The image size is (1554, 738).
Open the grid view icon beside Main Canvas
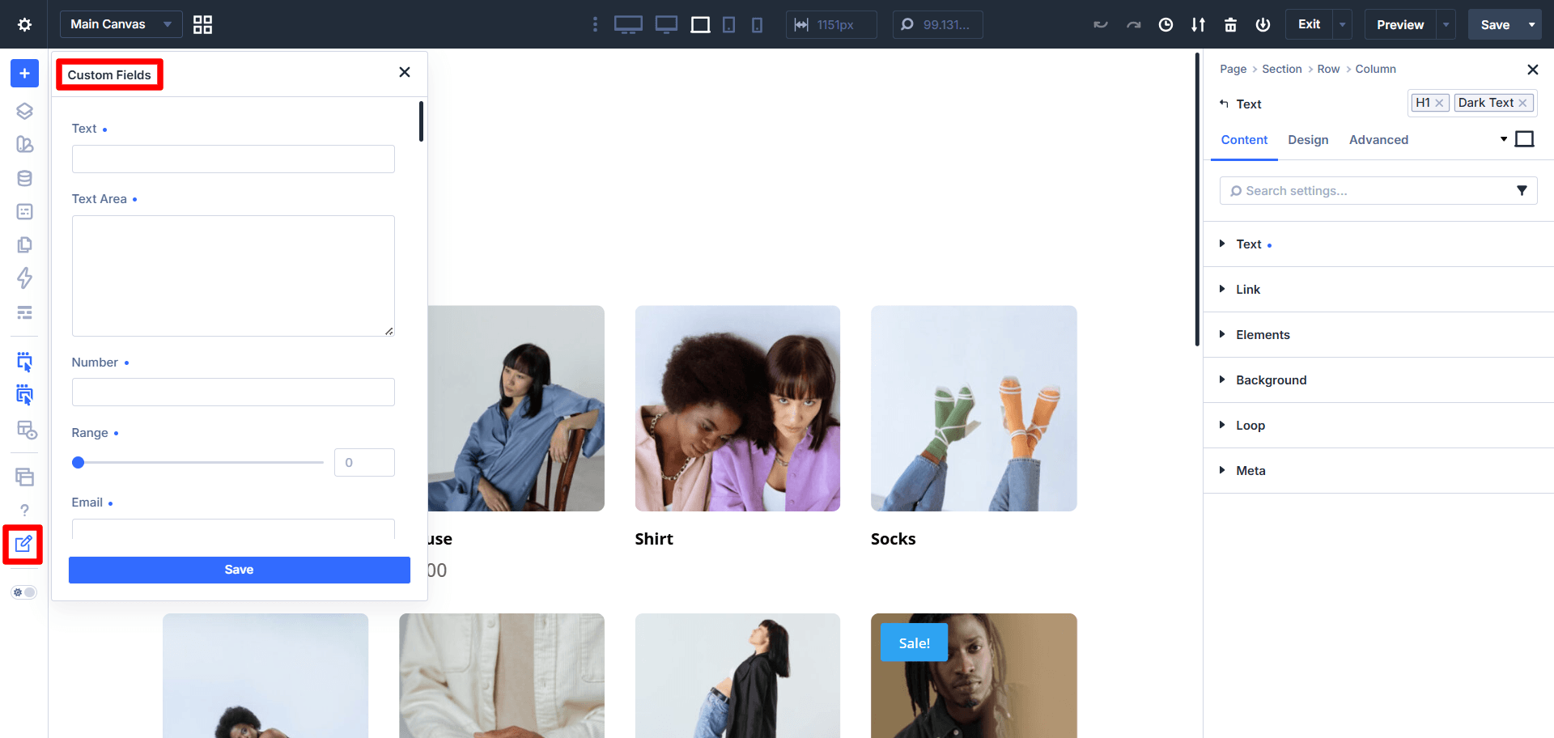coord(202,24)
